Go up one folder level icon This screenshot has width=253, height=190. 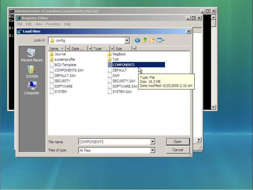click(x=145, y=40)
